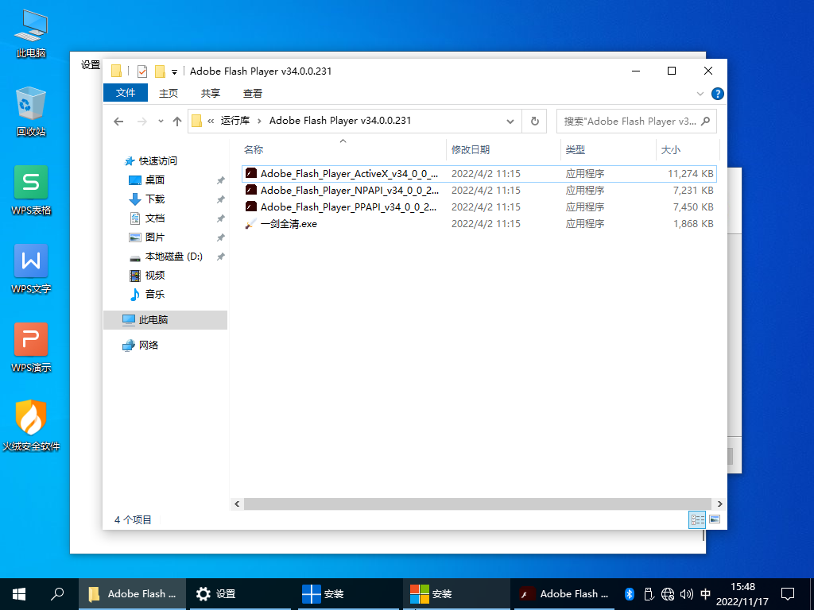Click the Explorer help question mark icon
Image resolution: width=814 pixels, height=610 pixels.
[718, 94]
